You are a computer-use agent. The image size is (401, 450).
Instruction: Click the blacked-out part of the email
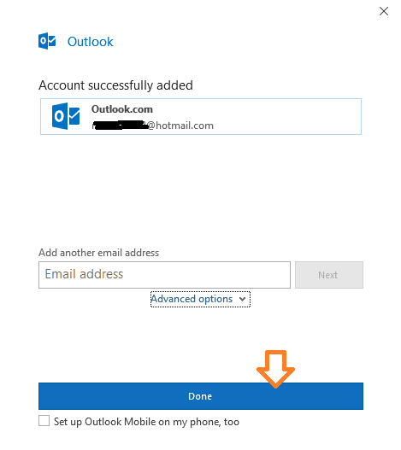[121, 126]
